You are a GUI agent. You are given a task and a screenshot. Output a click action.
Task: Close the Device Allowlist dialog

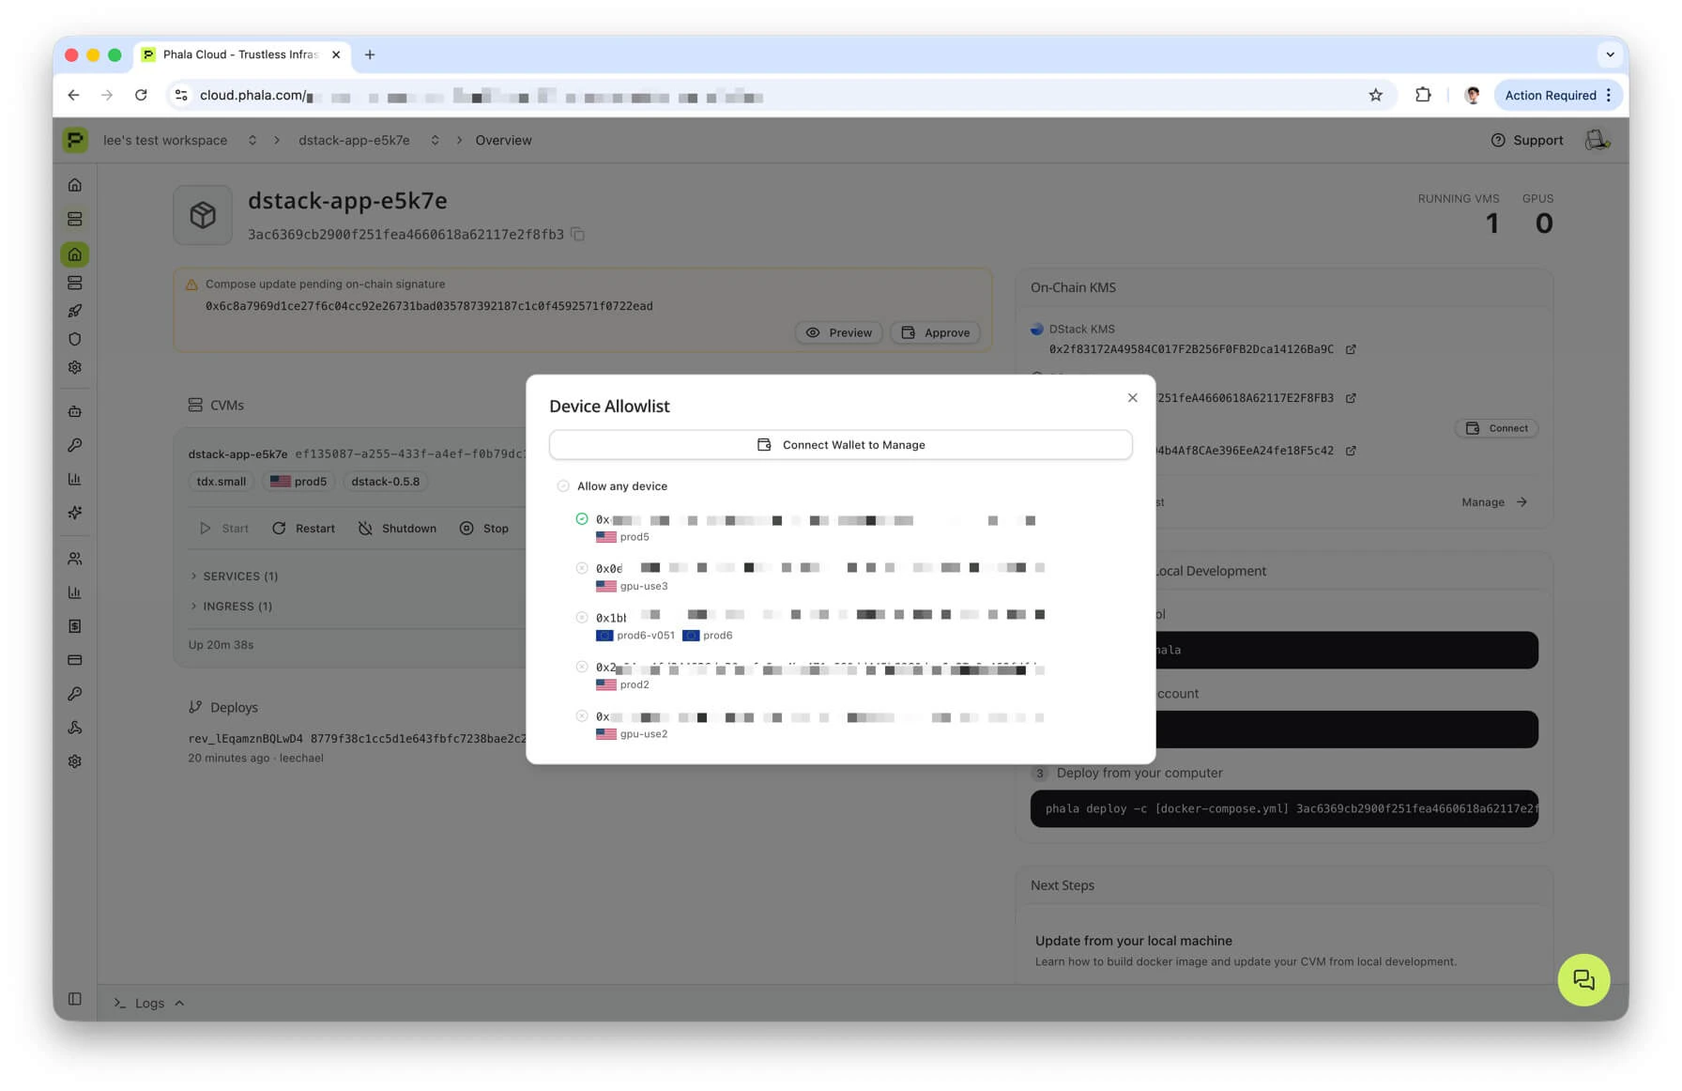tap(1132, 398)
